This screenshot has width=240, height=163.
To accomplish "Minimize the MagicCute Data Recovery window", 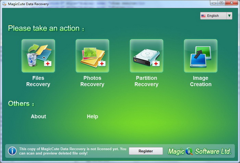I will tap(214, 3).
